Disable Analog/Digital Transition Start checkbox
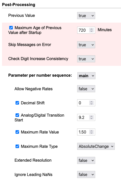 point(17,115)
